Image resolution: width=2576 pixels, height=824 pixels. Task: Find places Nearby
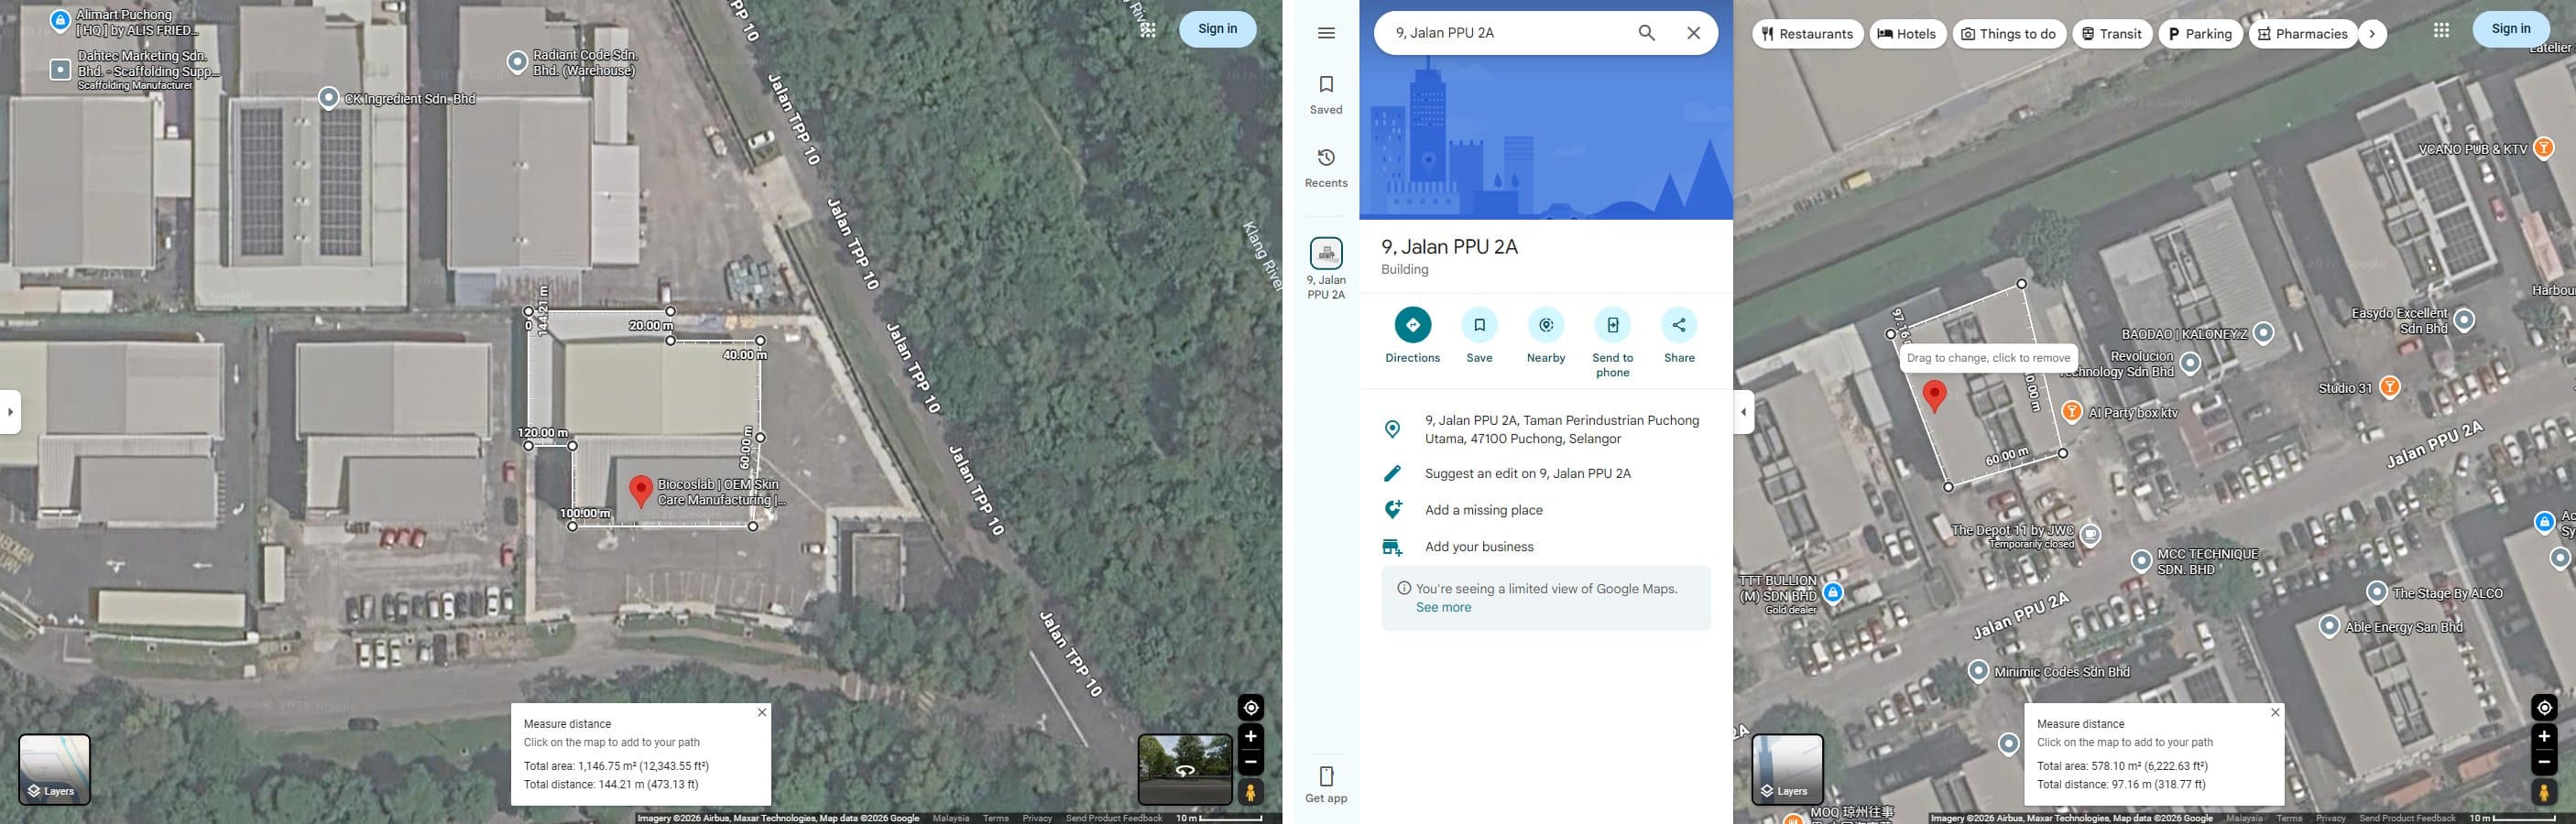click(x=1545, y=336)
